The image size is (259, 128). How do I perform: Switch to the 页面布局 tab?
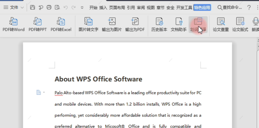[x=117, y=8]
